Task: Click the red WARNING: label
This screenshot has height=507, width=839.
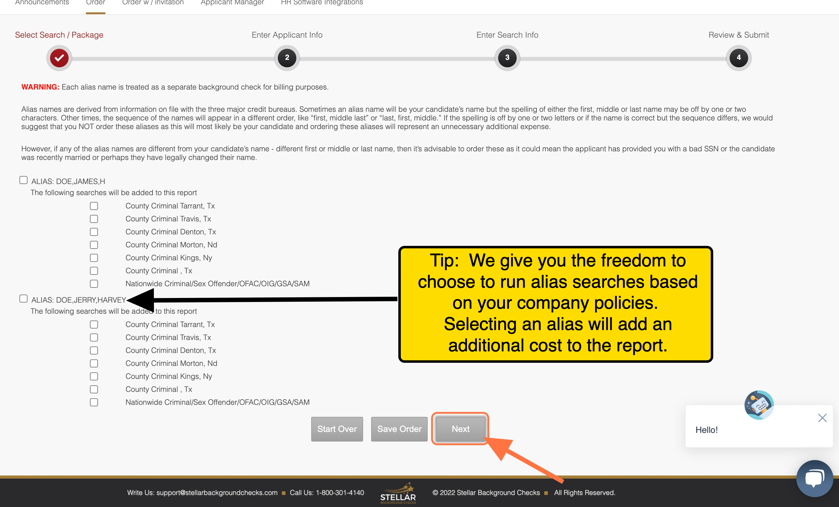Action: click(x=40, y=87)
